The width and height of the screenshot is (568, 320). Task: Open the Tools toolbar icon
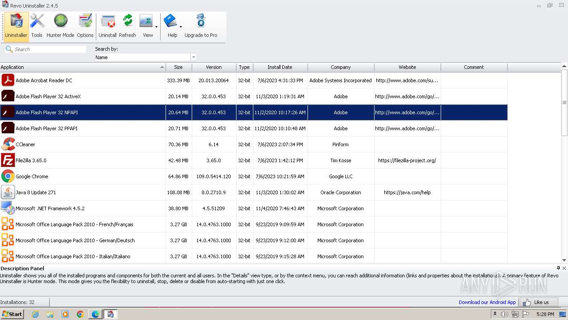[37, 26]
